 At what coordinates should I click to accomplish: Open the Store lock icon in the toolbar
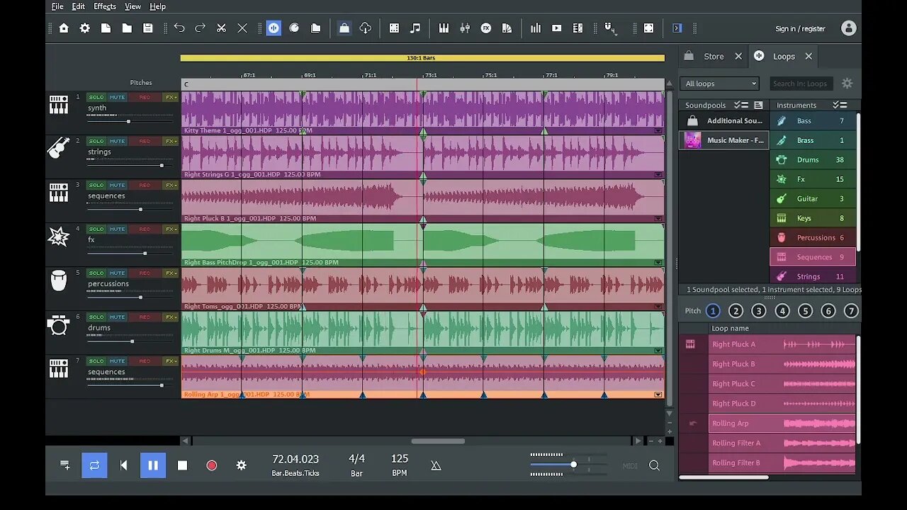tap(344, 28)
